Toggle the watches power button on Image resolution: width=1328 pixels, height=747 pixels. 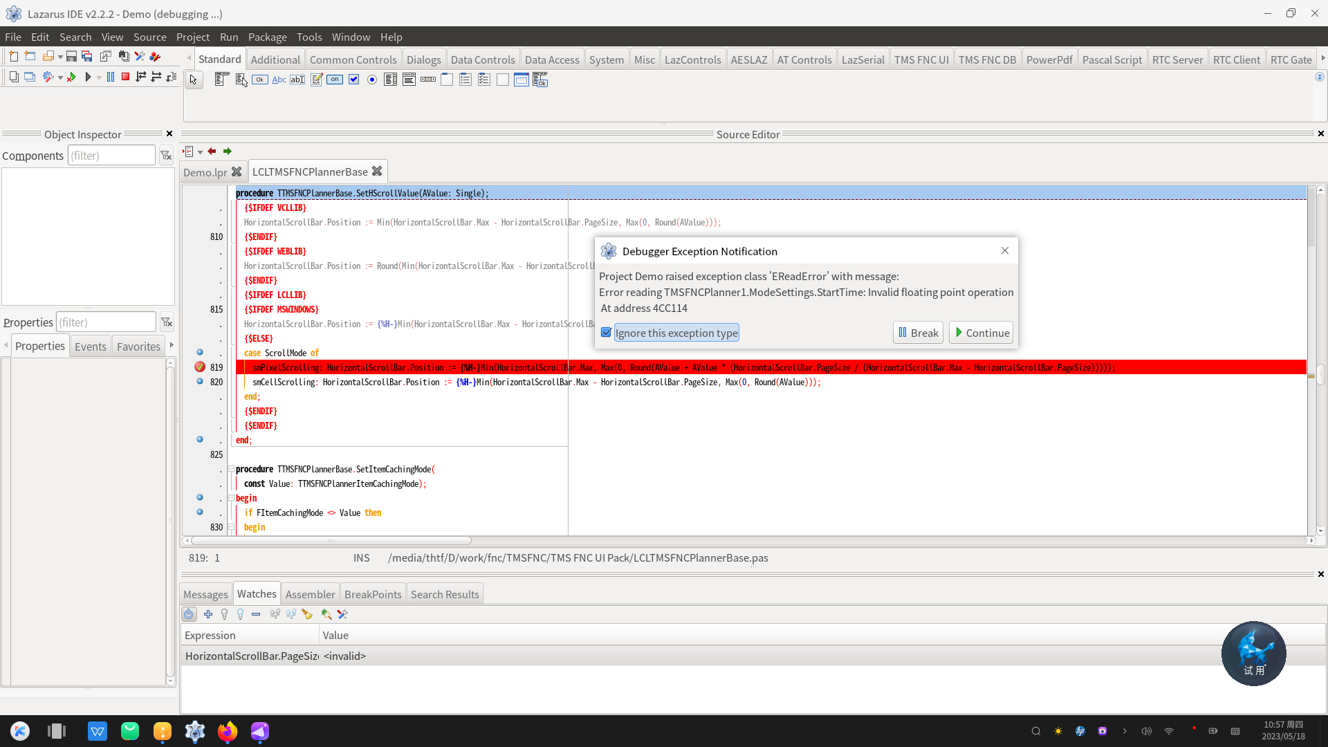point(189,614)
